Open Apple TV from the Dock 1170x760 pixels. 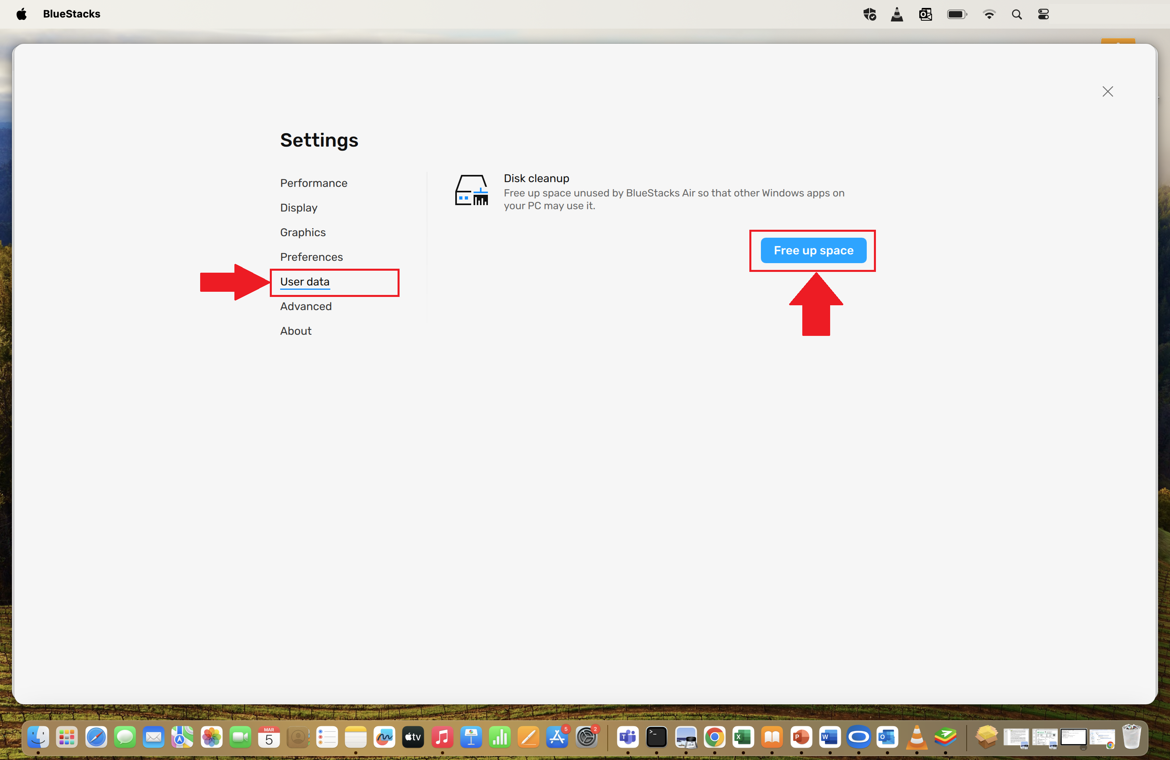pyautogui.click(x=413, y=737)
